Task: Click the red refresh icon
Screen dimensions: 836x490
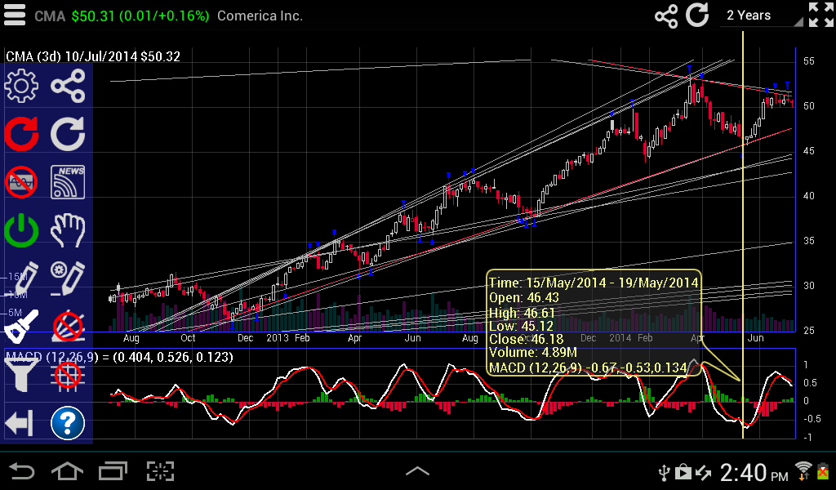Action: [x=21, y=133]
